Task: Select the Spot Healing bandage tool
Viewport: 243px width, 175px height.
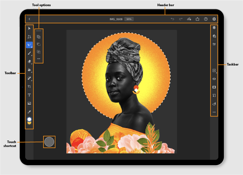Action: pos(29,78)
